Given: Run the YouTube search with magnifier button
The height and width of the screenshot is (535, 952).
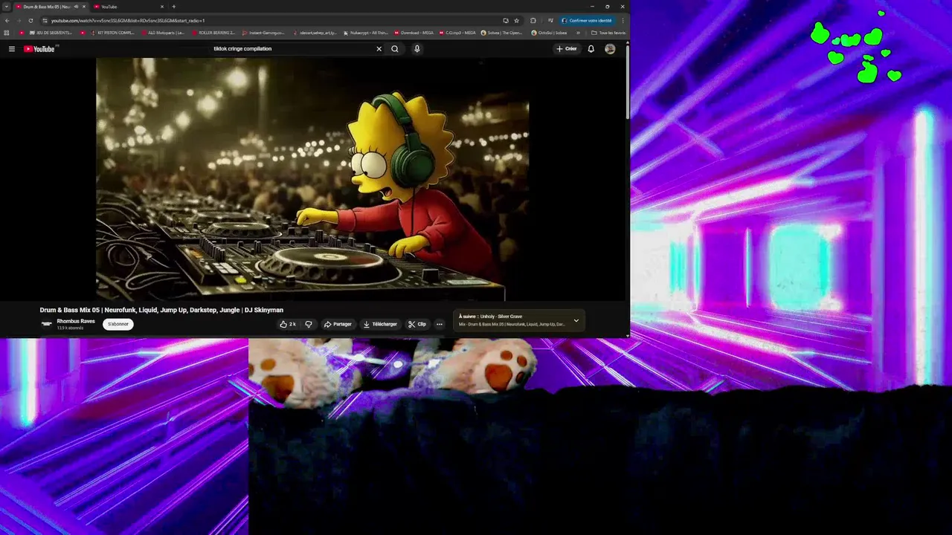Looking at the screenshot, I should click(395, 49).
